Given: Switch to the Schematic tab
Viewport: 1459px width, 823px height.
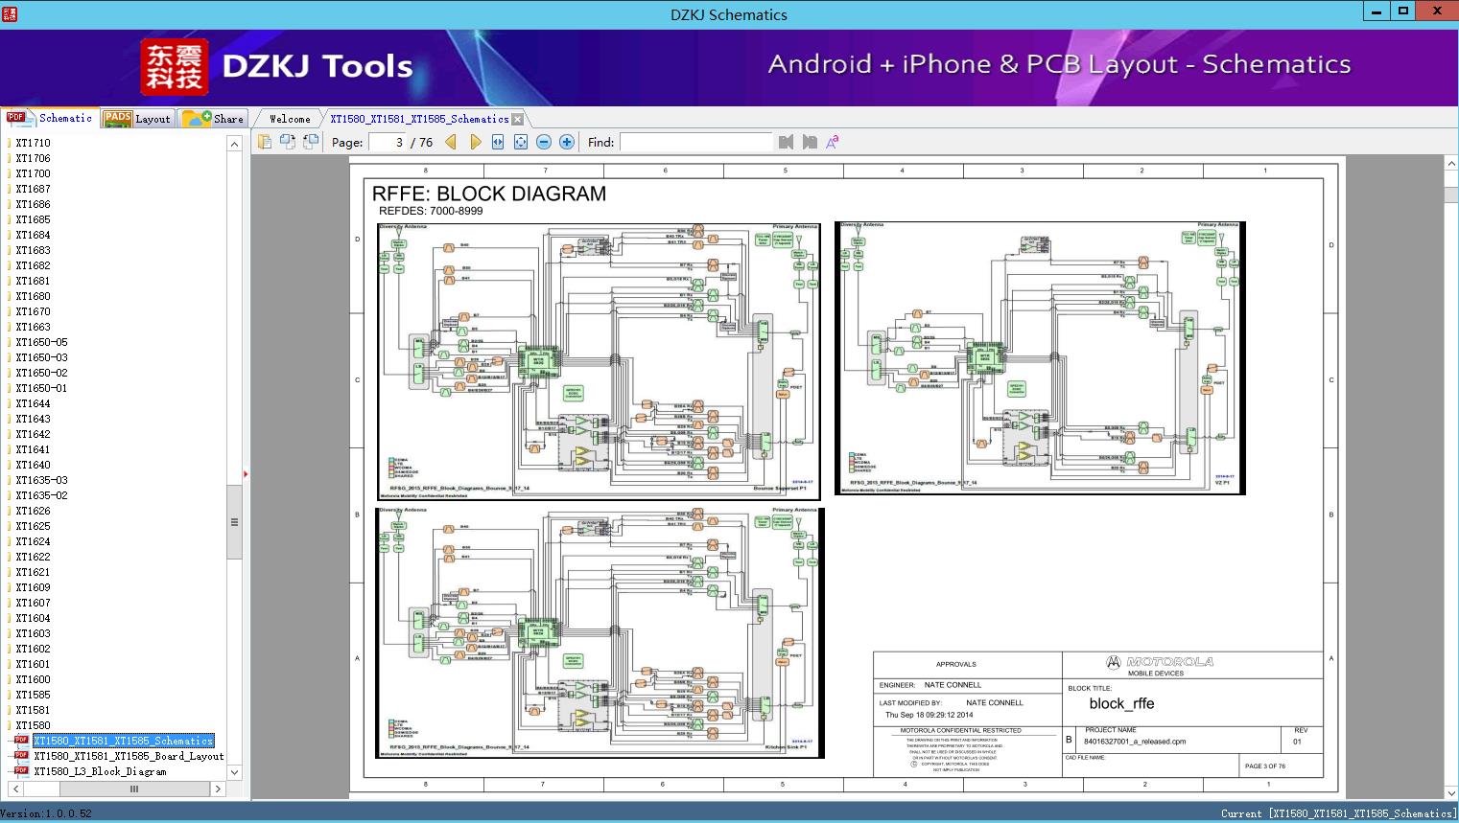Looking at the screenshot, I should click(x=50, y=118).
